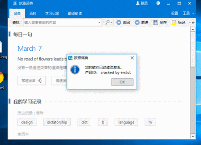
Task: Select history word dict
Action: click(84, 122)
